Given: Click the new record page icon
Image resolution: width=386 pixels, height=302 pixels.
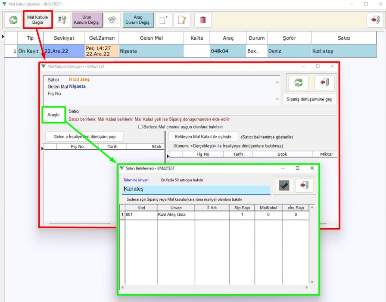Looking at the screenshot, I should coord(164,20).
